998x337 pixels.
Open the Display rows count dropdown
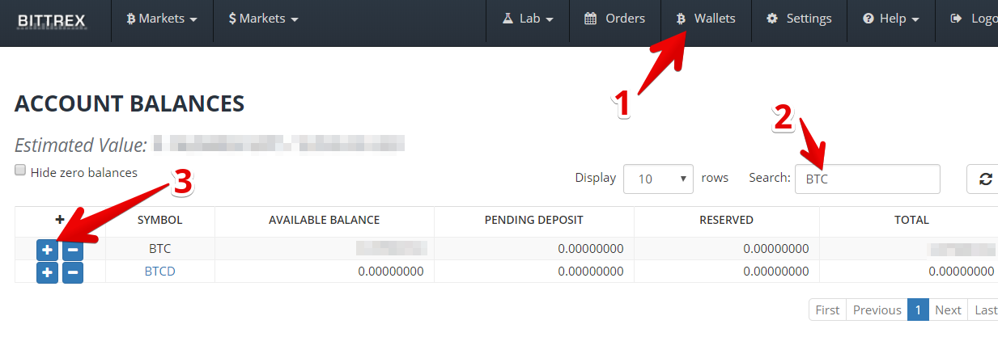tap(658, 179)
